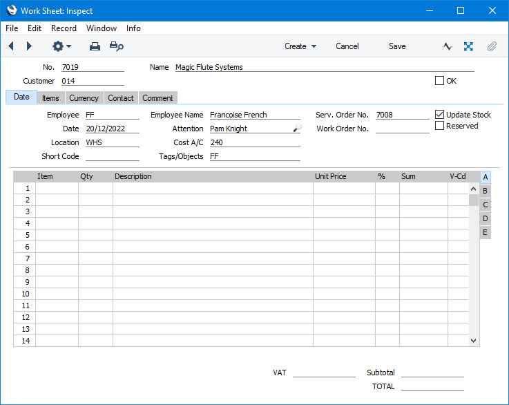Expand the Create dropdown menu
Image resolution: width=509 pixels, height=405 pixels.
(300, 46)
